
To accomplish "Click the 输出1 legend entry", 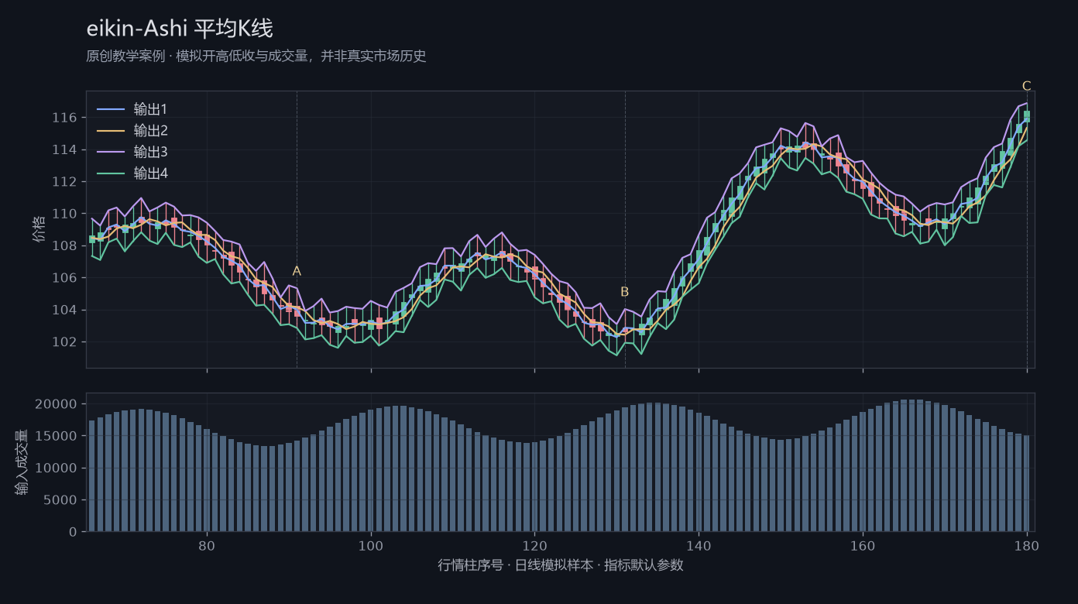I will pos(132,109).
